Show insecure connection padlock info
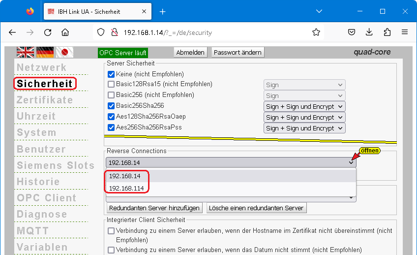This screenshot has height=255, width=417. coord(115,32)
